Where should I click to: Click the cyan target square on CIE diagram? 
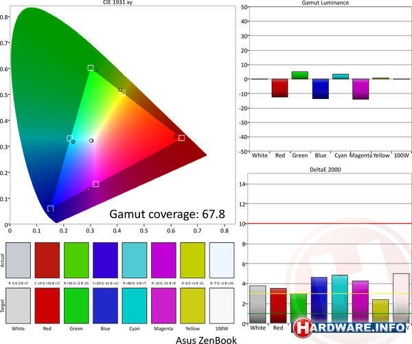[x=69, y=138]
